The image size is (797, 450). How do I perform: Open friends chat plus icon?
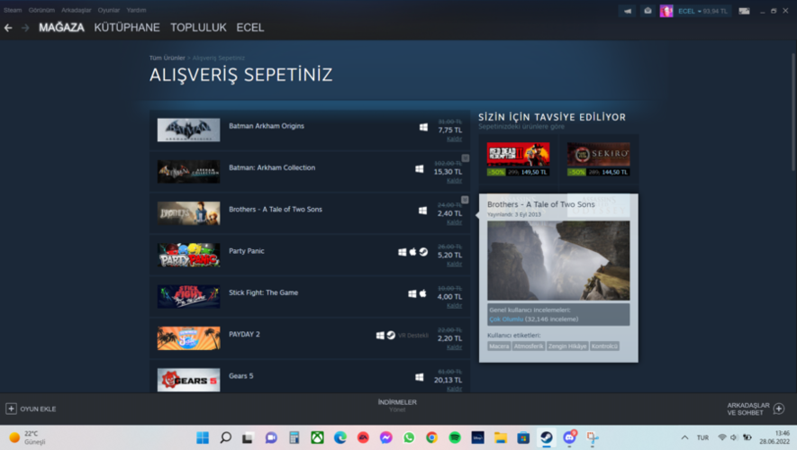(x=779, y=409)
